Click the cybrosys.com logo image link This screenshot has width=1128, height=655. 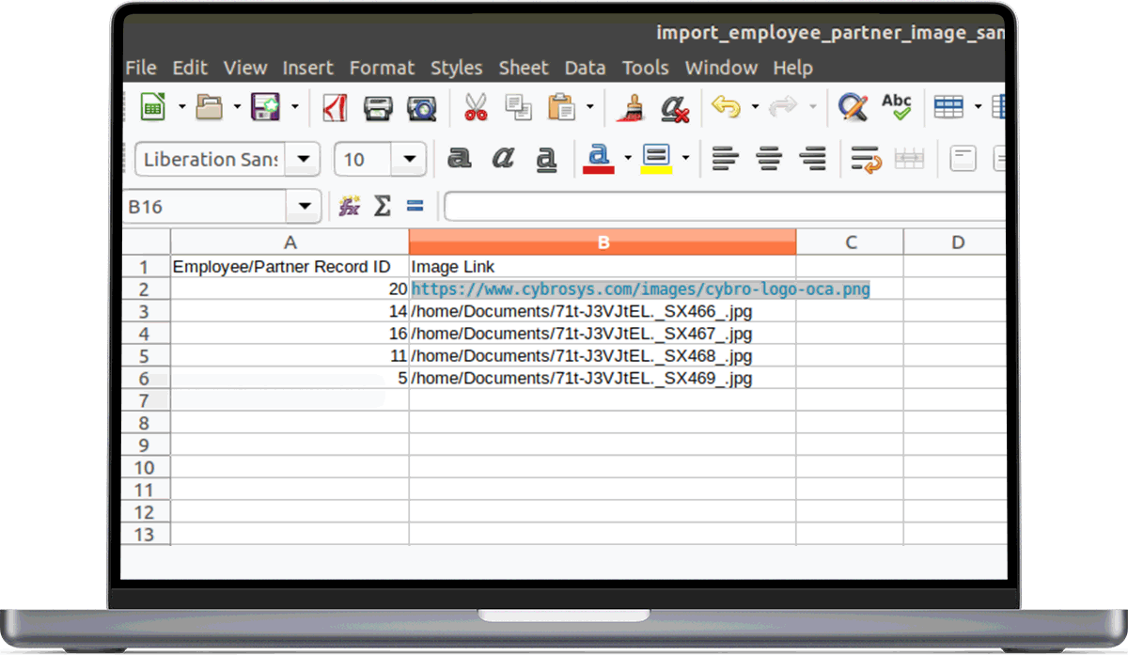[x=640, y=289]
